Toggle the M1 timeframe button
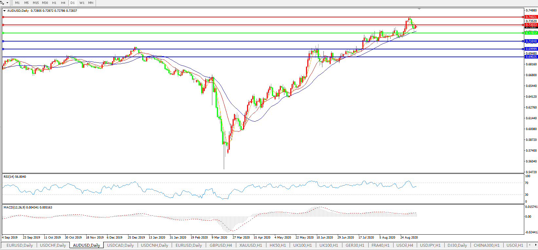538x250 pixels. pyautogui.click(x=17, y=3)
